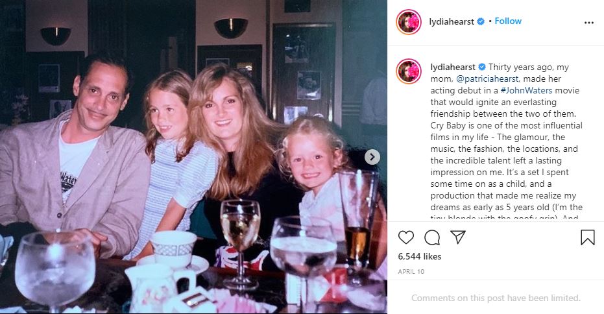Open comment bubble icon

tap(432, 237)
